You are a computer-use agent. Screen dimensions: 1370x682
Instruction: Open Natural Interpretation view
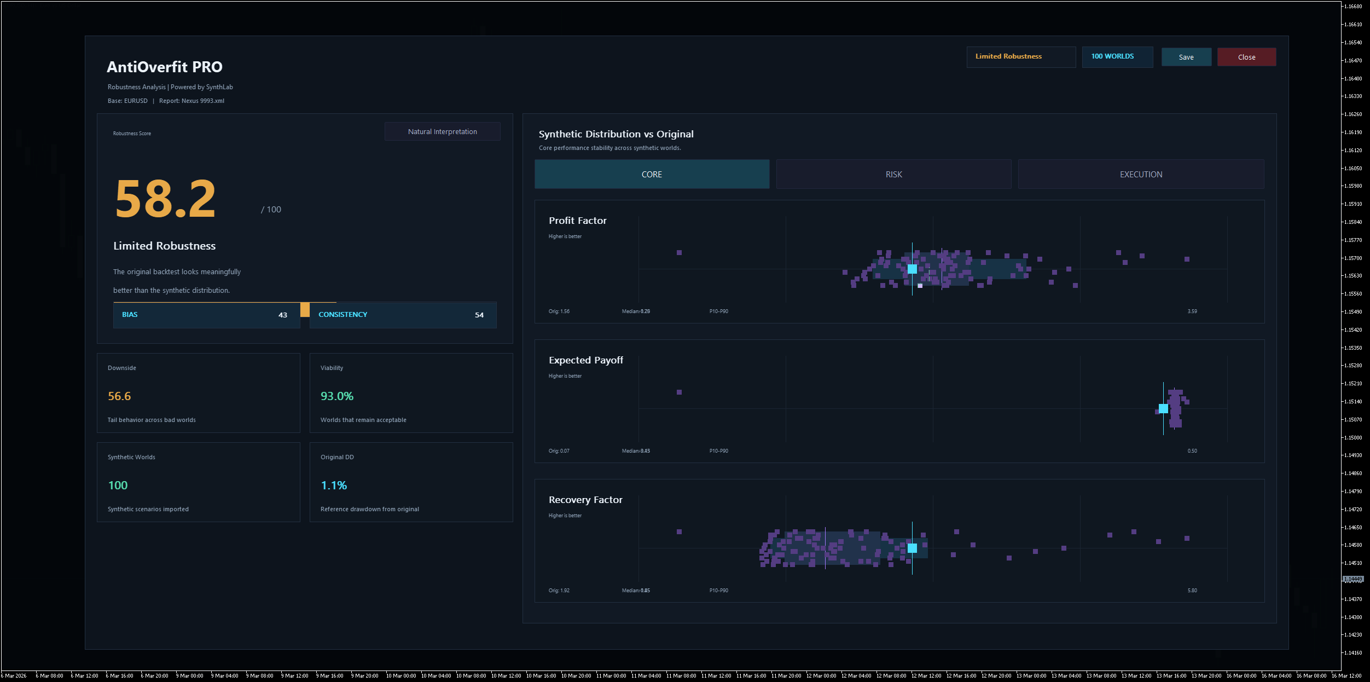pos(442,131)
